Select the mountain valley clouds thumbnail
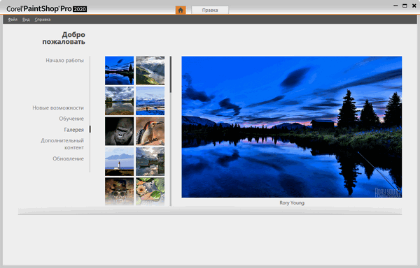 point(150,70)
